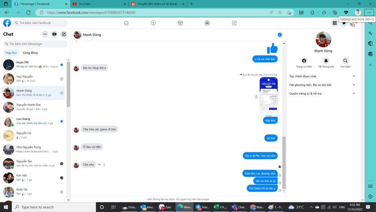Viewport: 376px width, 212px height.
Task: Expand File phương tiện, file và liên kết
Action: [322, 85]
